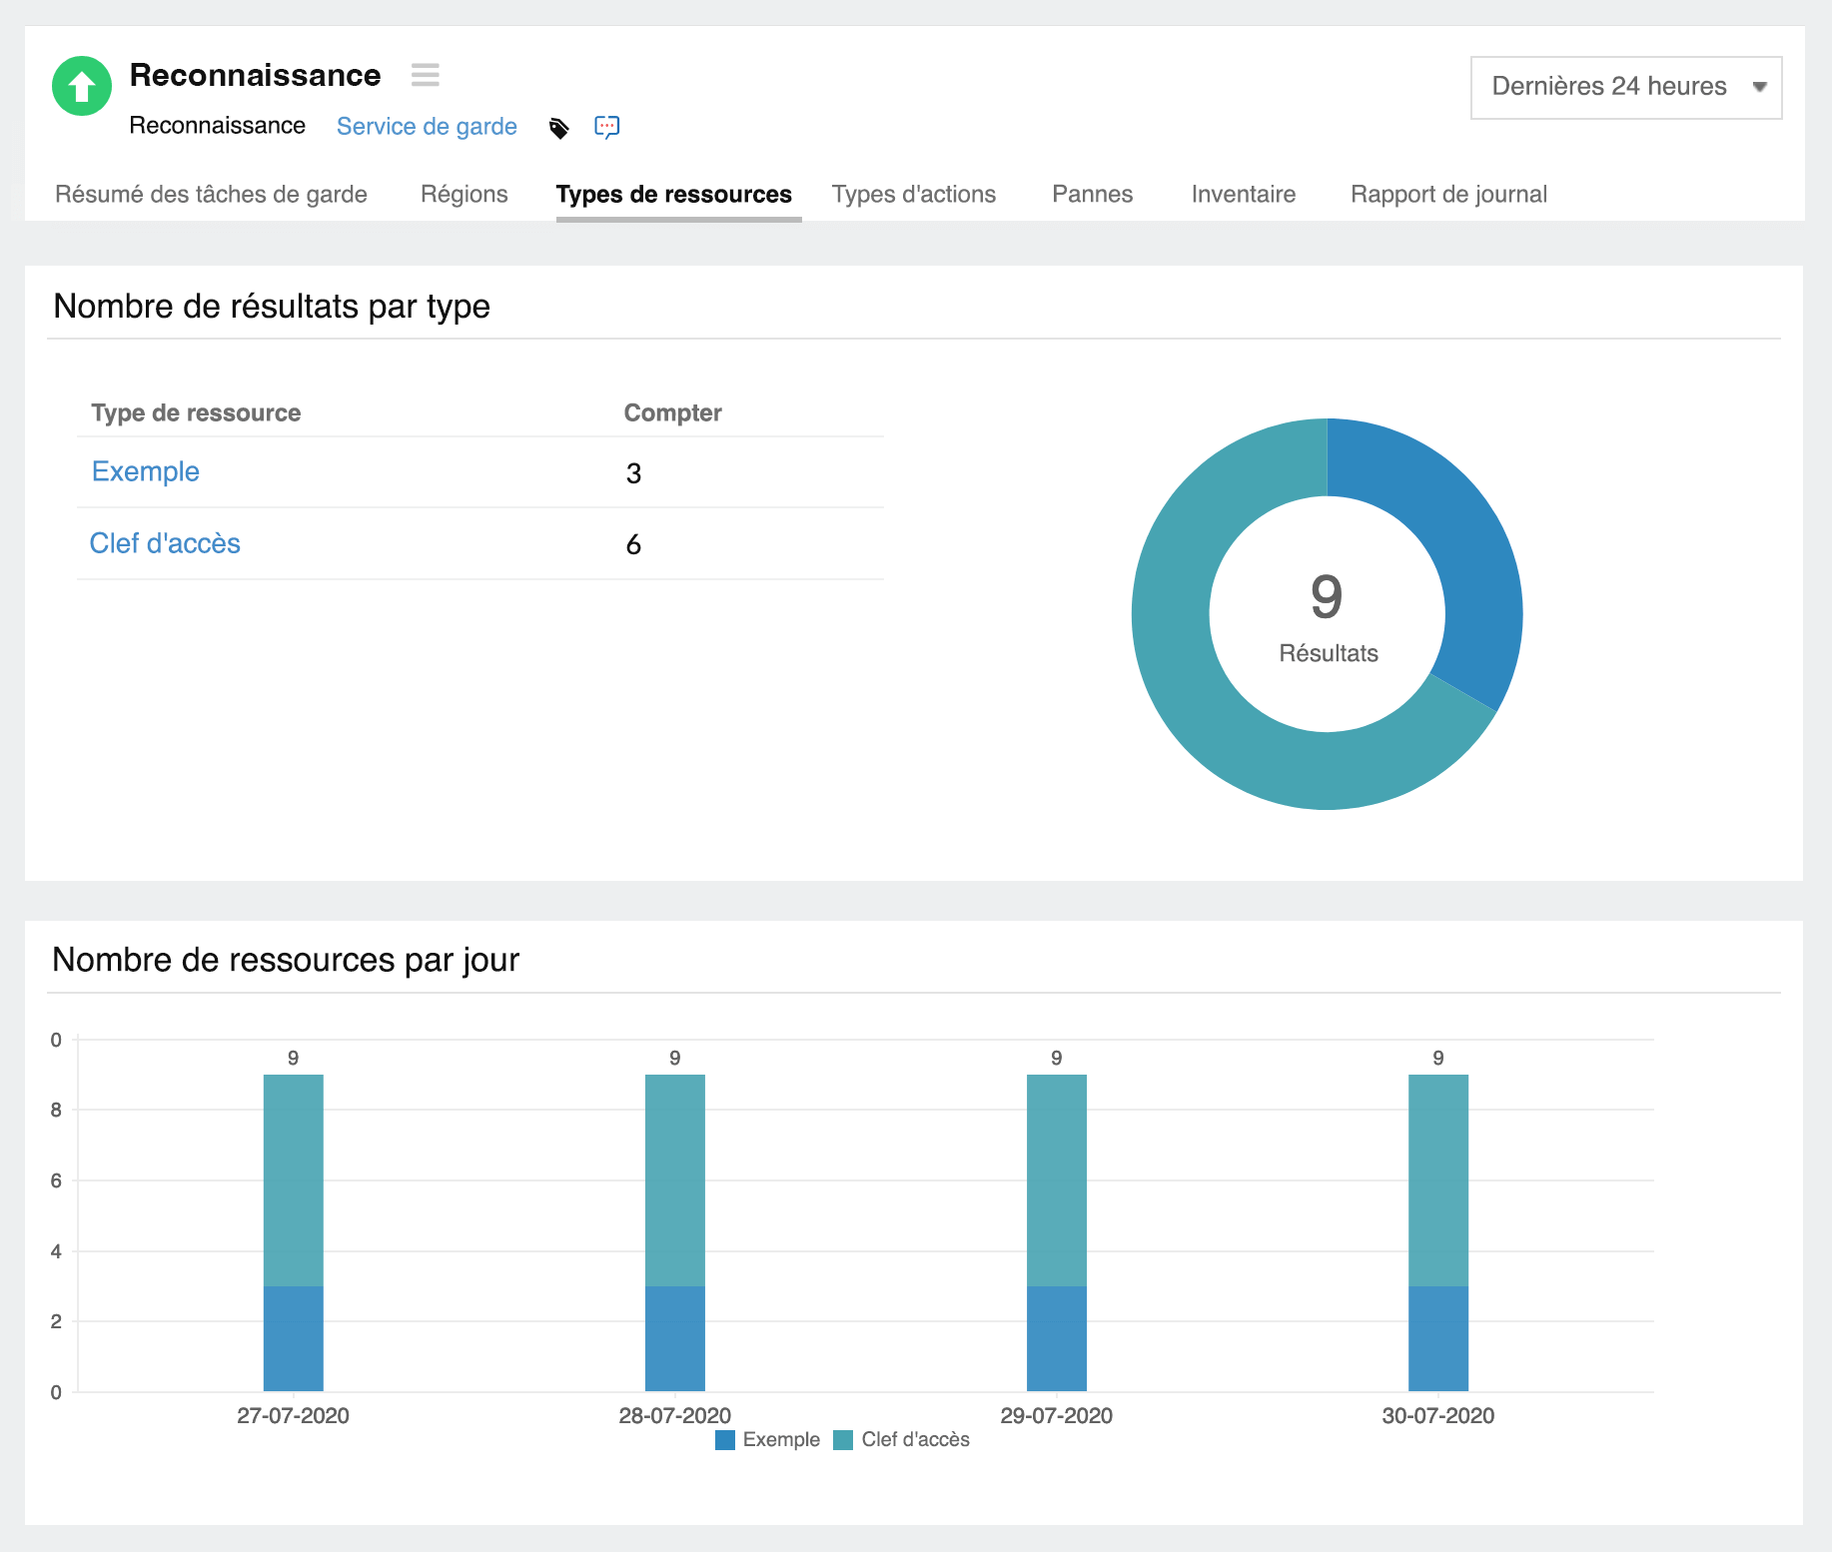Click the caret arrow on the time selector

[x=1761, y=87]
